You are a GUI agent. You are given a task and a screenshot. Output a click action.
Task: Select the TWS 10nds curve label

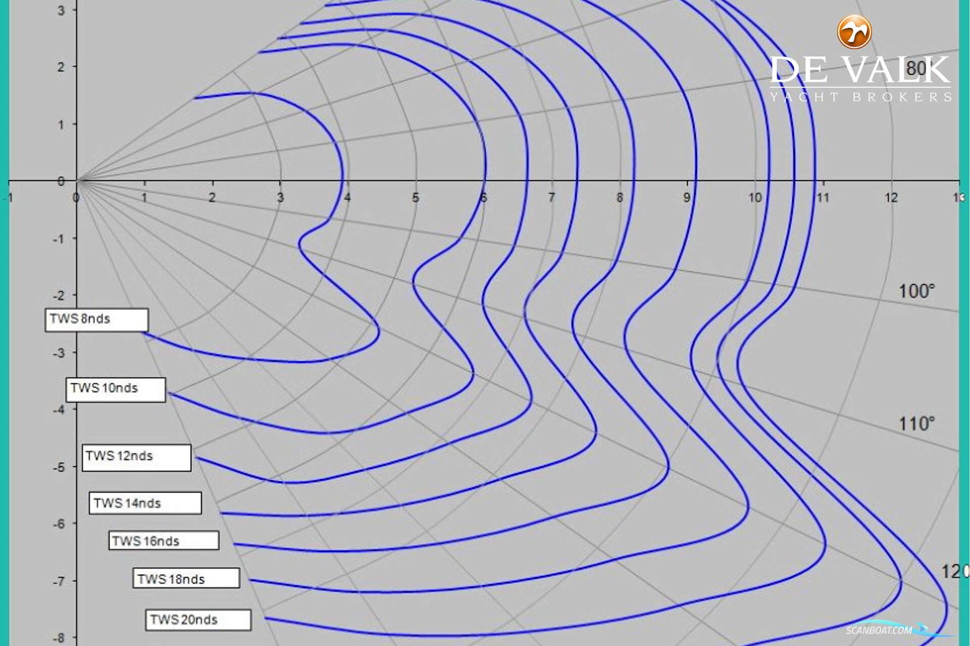[116, 389]
